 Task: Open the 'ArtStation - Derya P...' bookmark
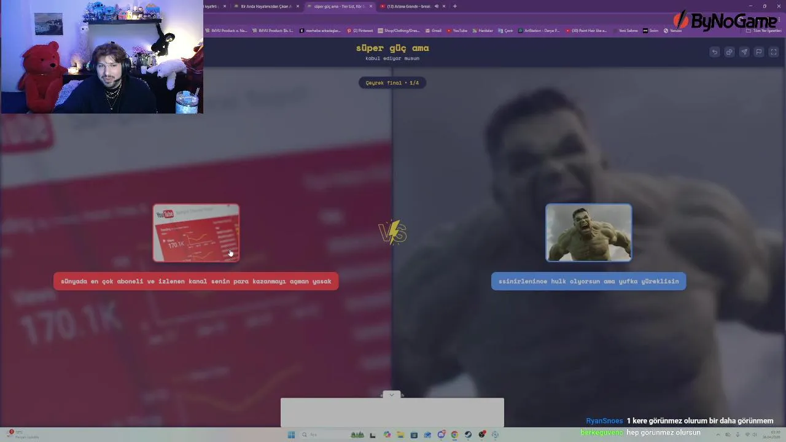click(x=539, y=31)
